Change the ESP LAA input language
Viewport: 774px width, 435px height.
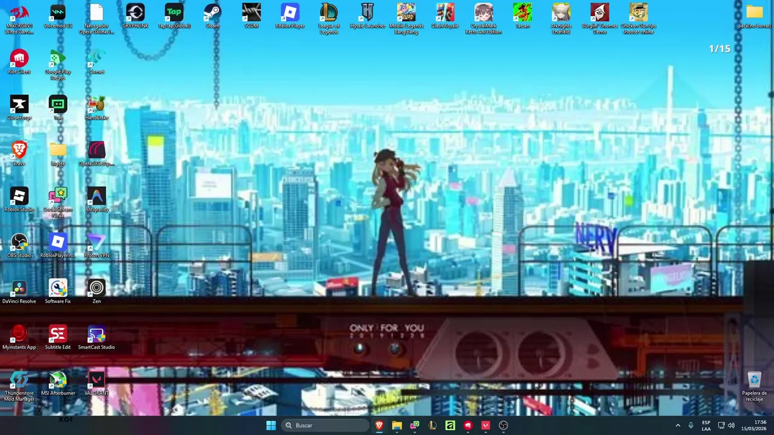(x=706, y=425)
